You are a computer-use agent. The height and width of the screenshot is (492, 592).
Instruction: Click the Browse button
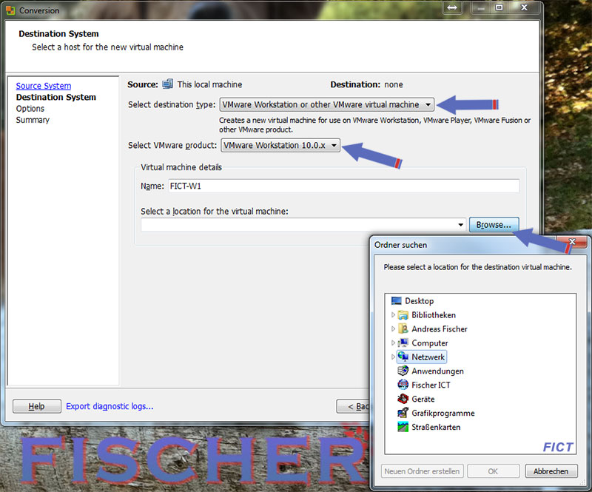pyautogui.click(x=494, y=225)
